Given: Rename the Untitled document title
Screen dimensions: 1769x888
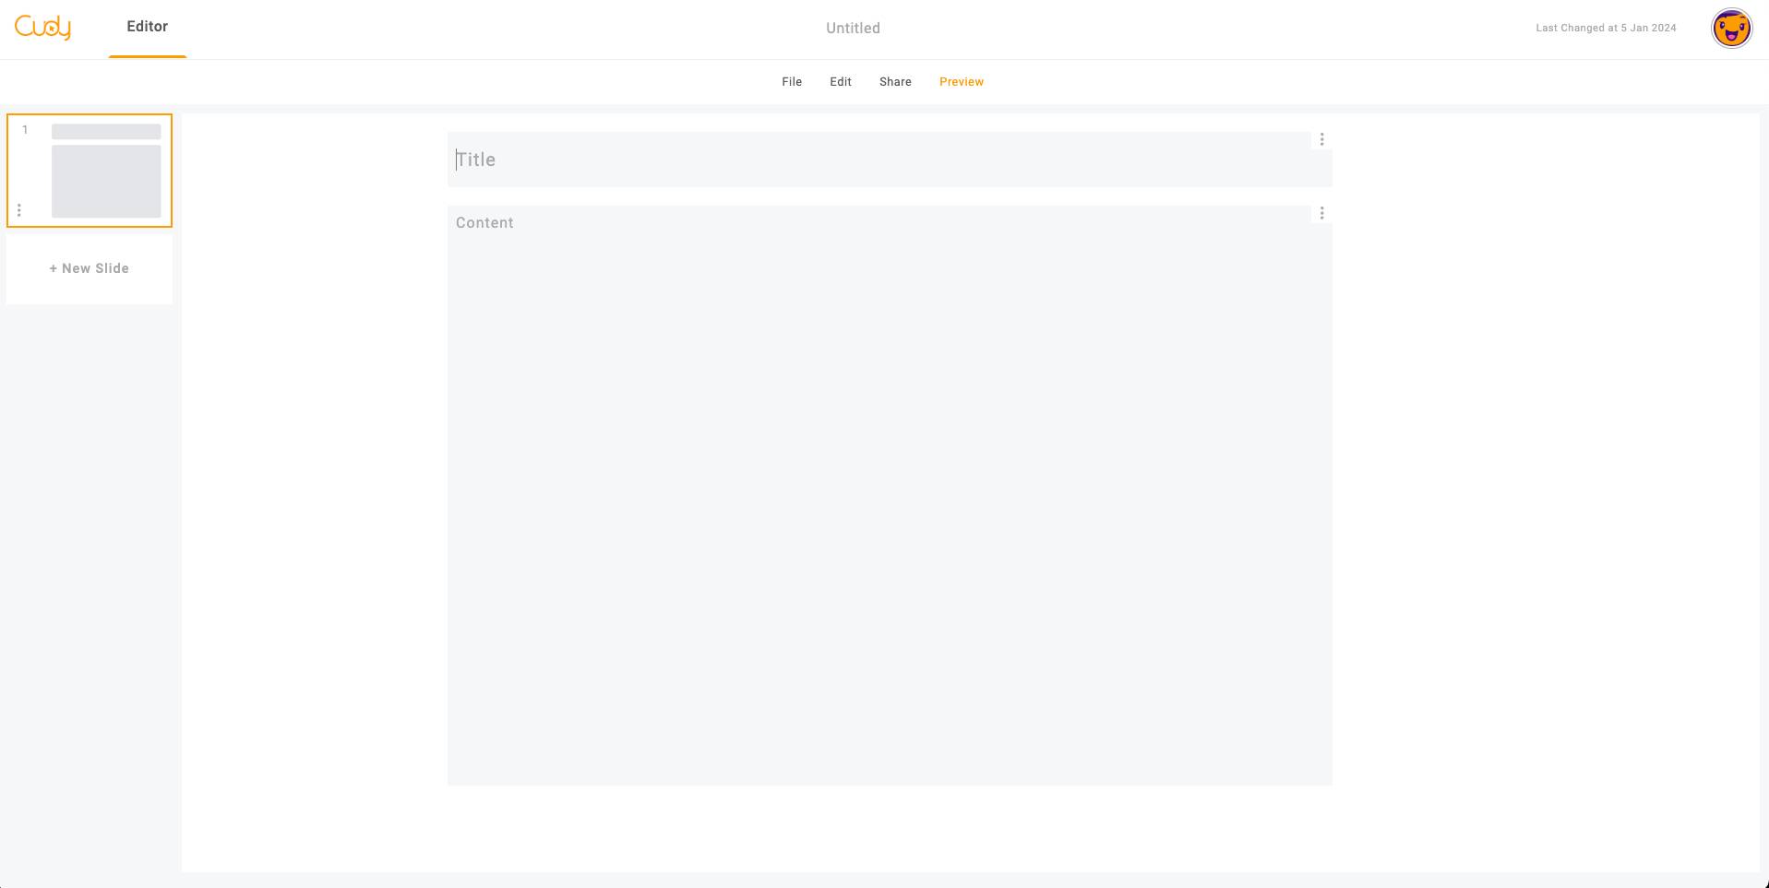Looking at the screenshot, I should coord(853,29).
